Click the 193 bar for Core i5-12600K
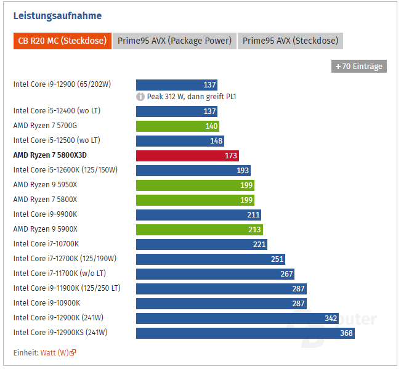This screenshot has height=369, width=401. click(193, 171)
